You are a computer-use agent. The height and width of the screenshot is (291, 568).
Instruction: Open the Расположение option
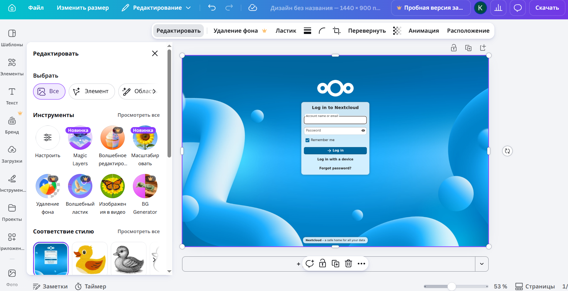pyautogui.click(x=468, y=31)
